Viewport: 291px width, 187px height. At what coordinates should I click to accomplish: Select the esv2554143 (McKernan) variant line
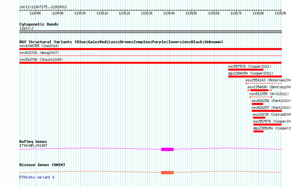[264, 83]
